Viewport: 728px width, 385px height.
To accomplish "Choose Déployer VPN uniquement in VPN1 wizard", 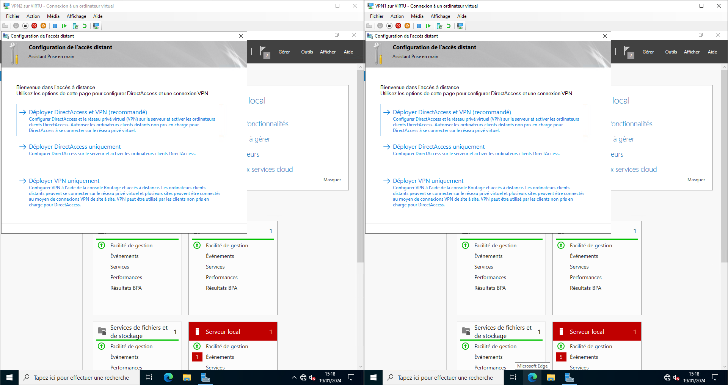I will (428, 181).
